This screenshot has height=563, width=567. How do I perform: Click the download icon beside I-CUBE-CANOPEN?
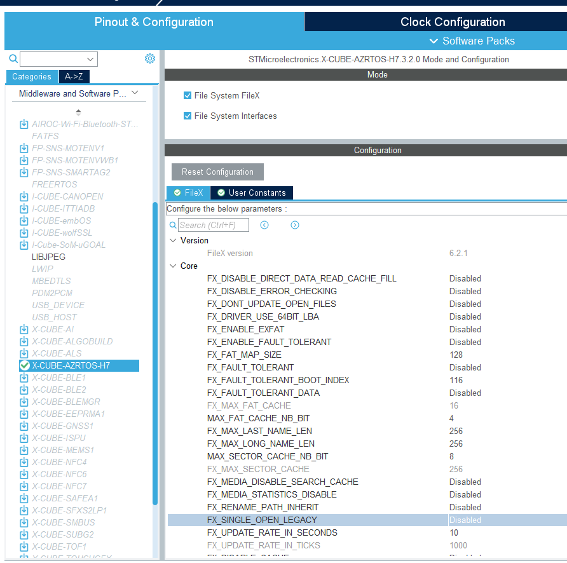click(x=24, y=196)
